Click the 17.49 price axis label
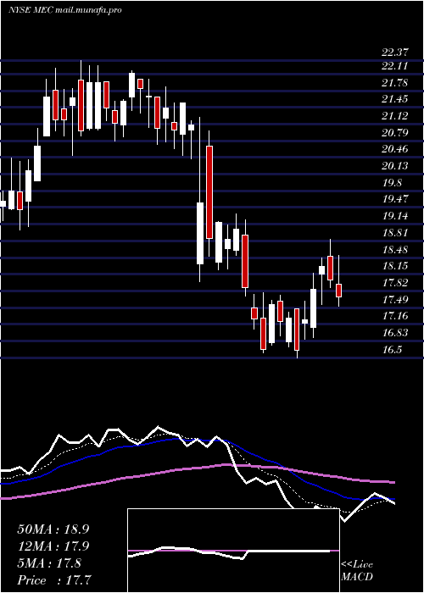This screenshot has height=593, width=424. (394, 300)
